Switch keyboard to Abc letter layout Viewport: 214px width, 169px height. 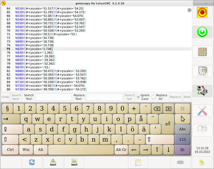[182, 129]
